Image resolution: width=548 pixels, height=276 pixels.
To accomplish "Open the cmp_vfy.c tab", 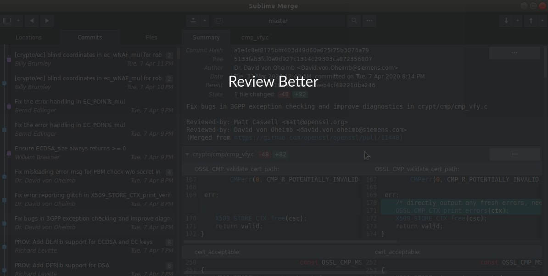I will [255, 37].
